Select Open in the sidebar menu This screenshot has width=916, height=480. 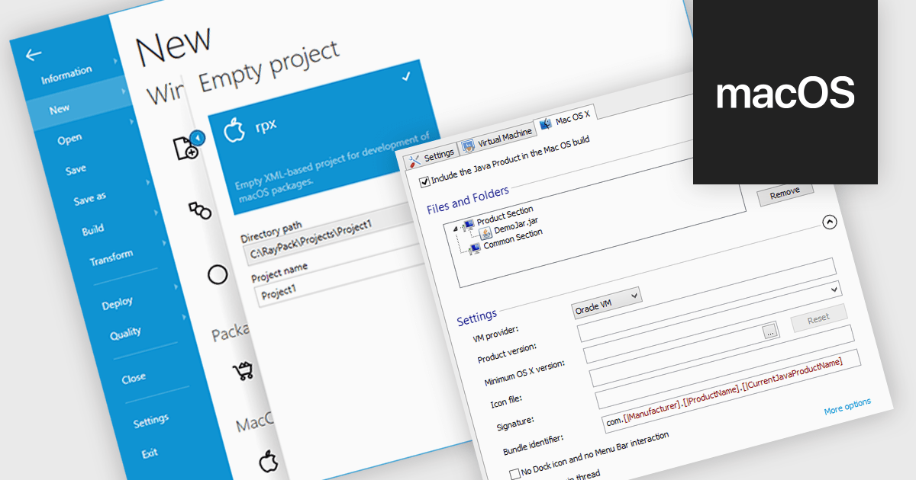pos(69,139)
